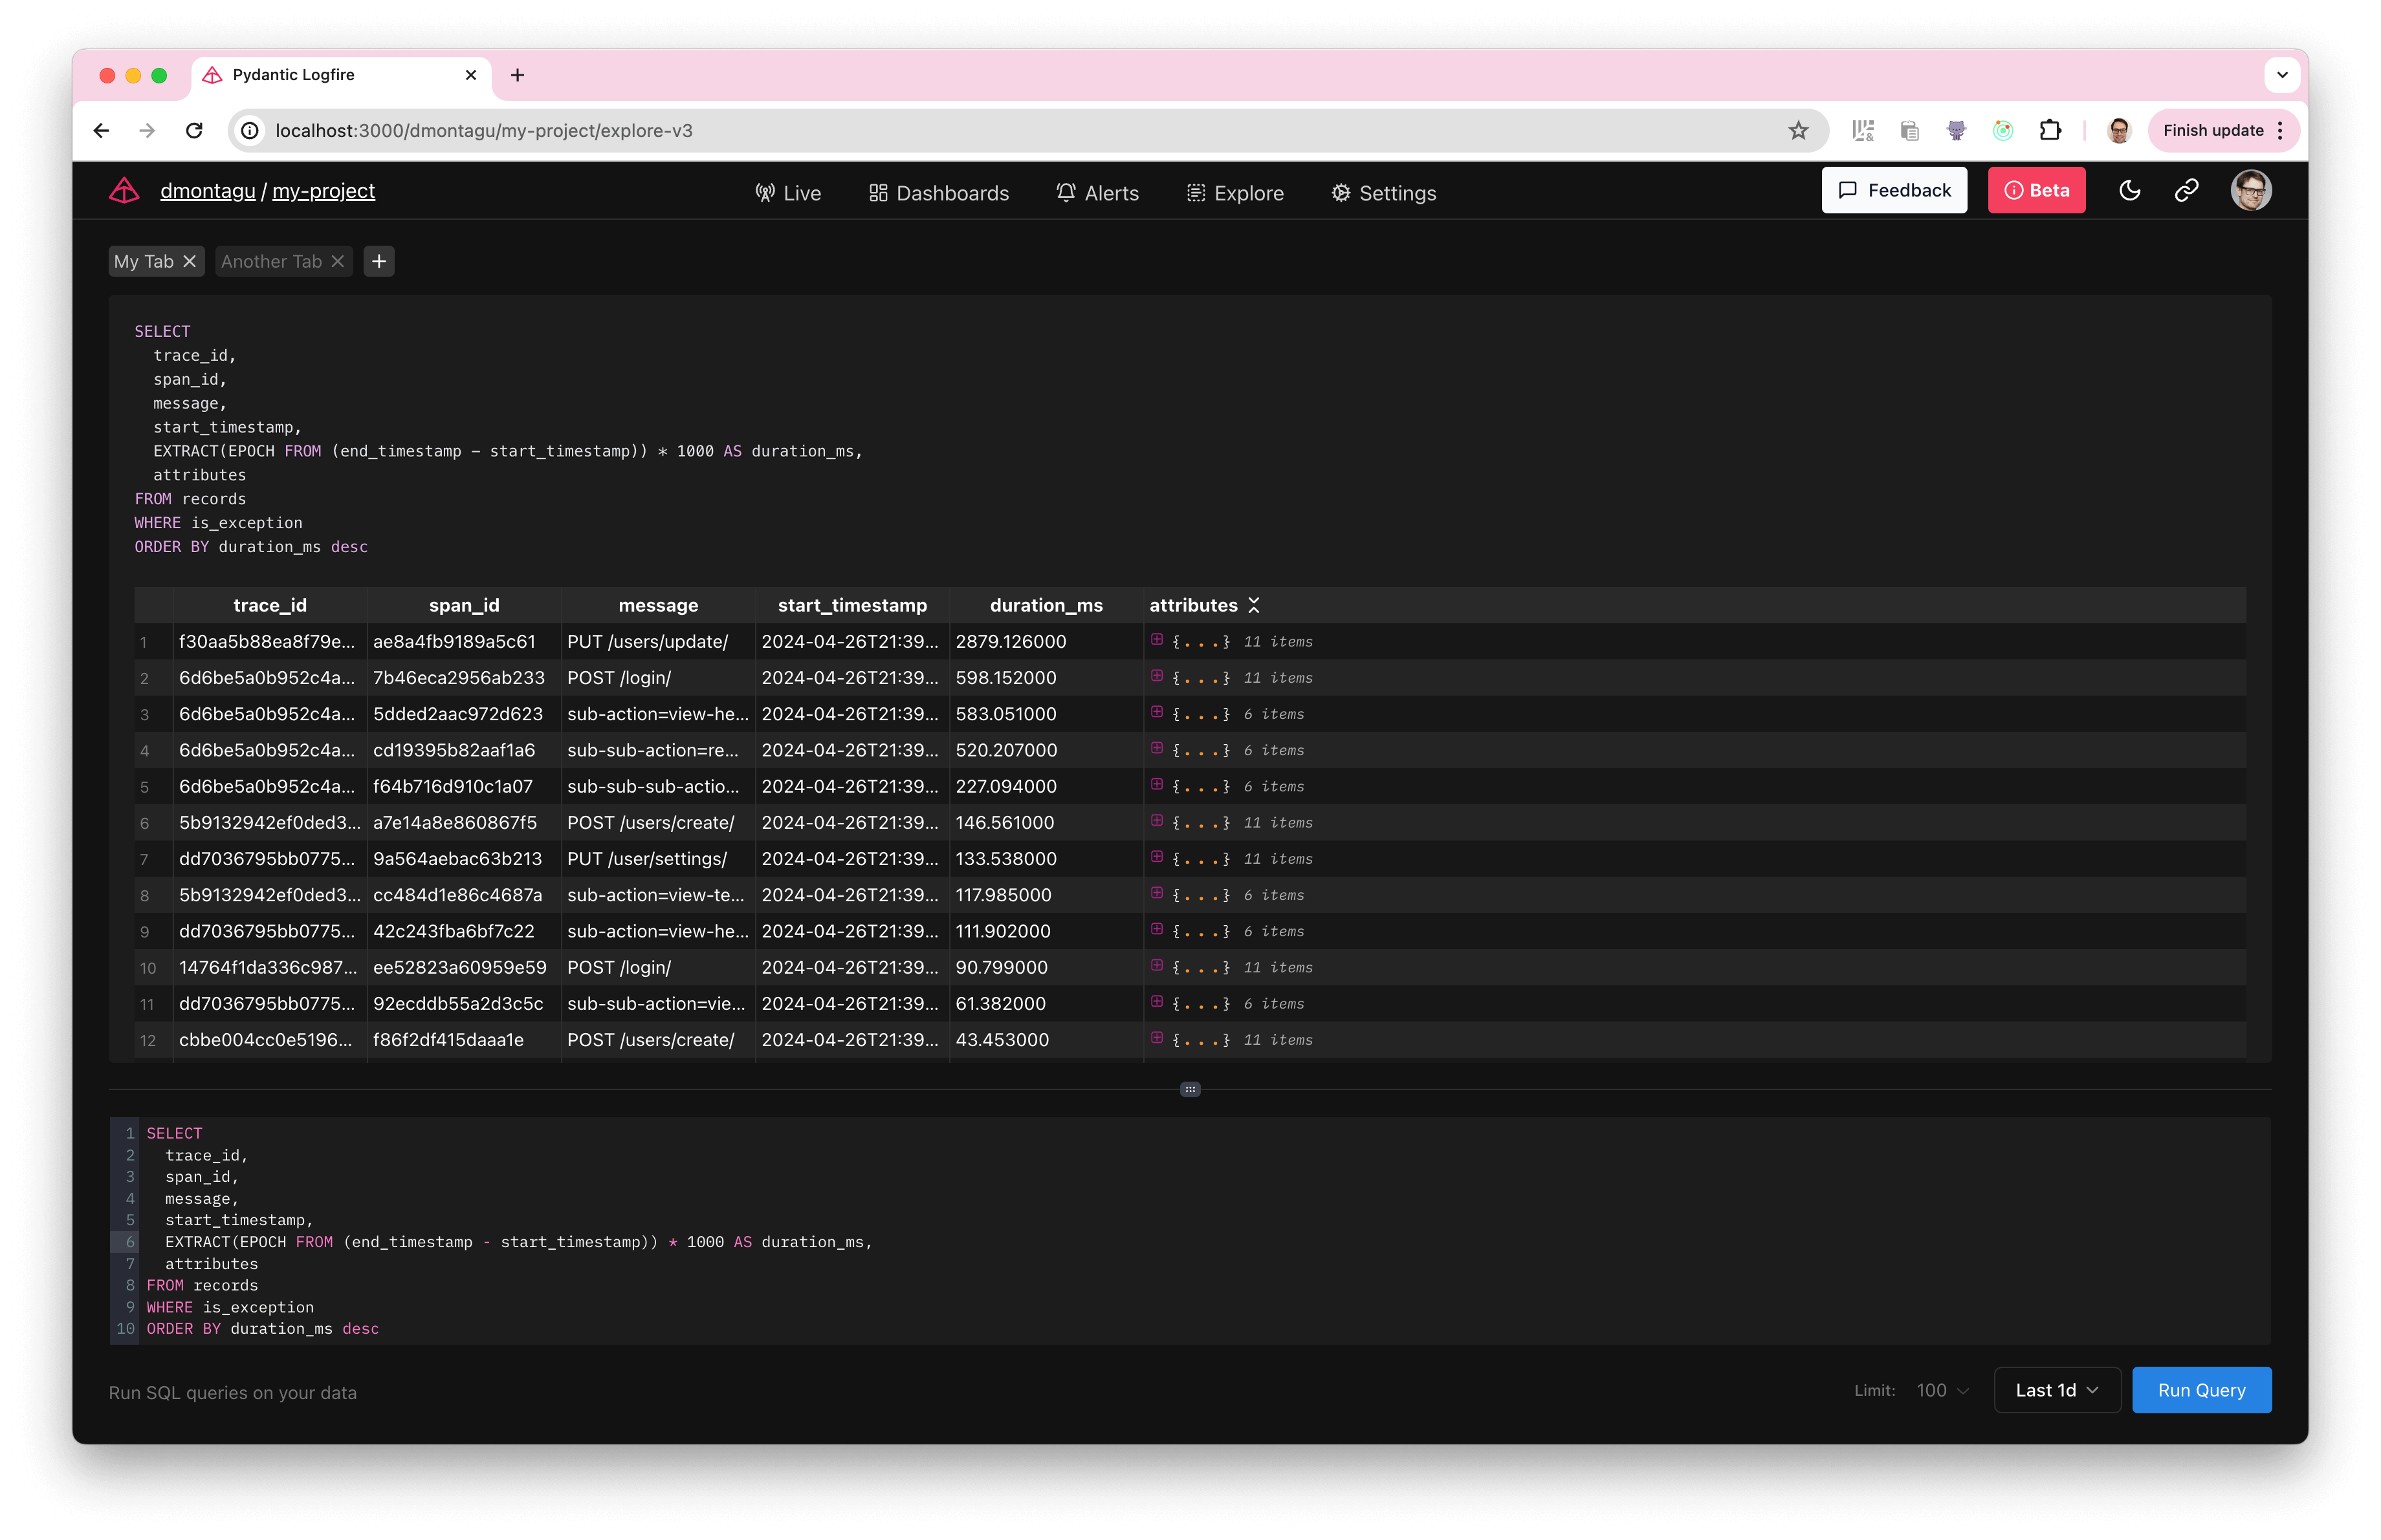Open browser extensions puzzle icon
The width and height of the screenshot is (2381, 1540).
[x=2050, y=131]
